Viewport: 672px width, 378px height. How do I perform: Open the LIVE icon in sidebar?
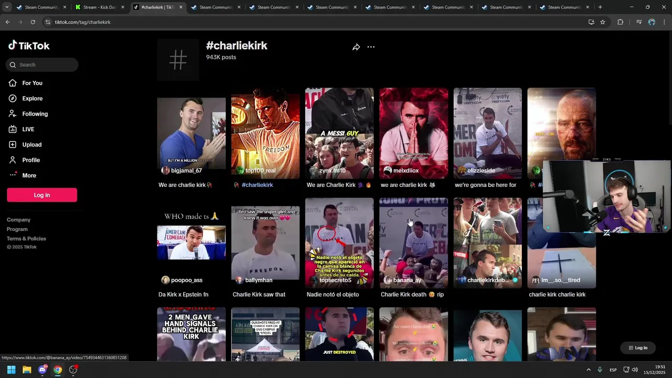(13, 129)
